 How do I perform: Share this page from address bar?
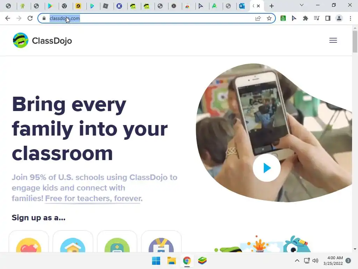[258, 18]
